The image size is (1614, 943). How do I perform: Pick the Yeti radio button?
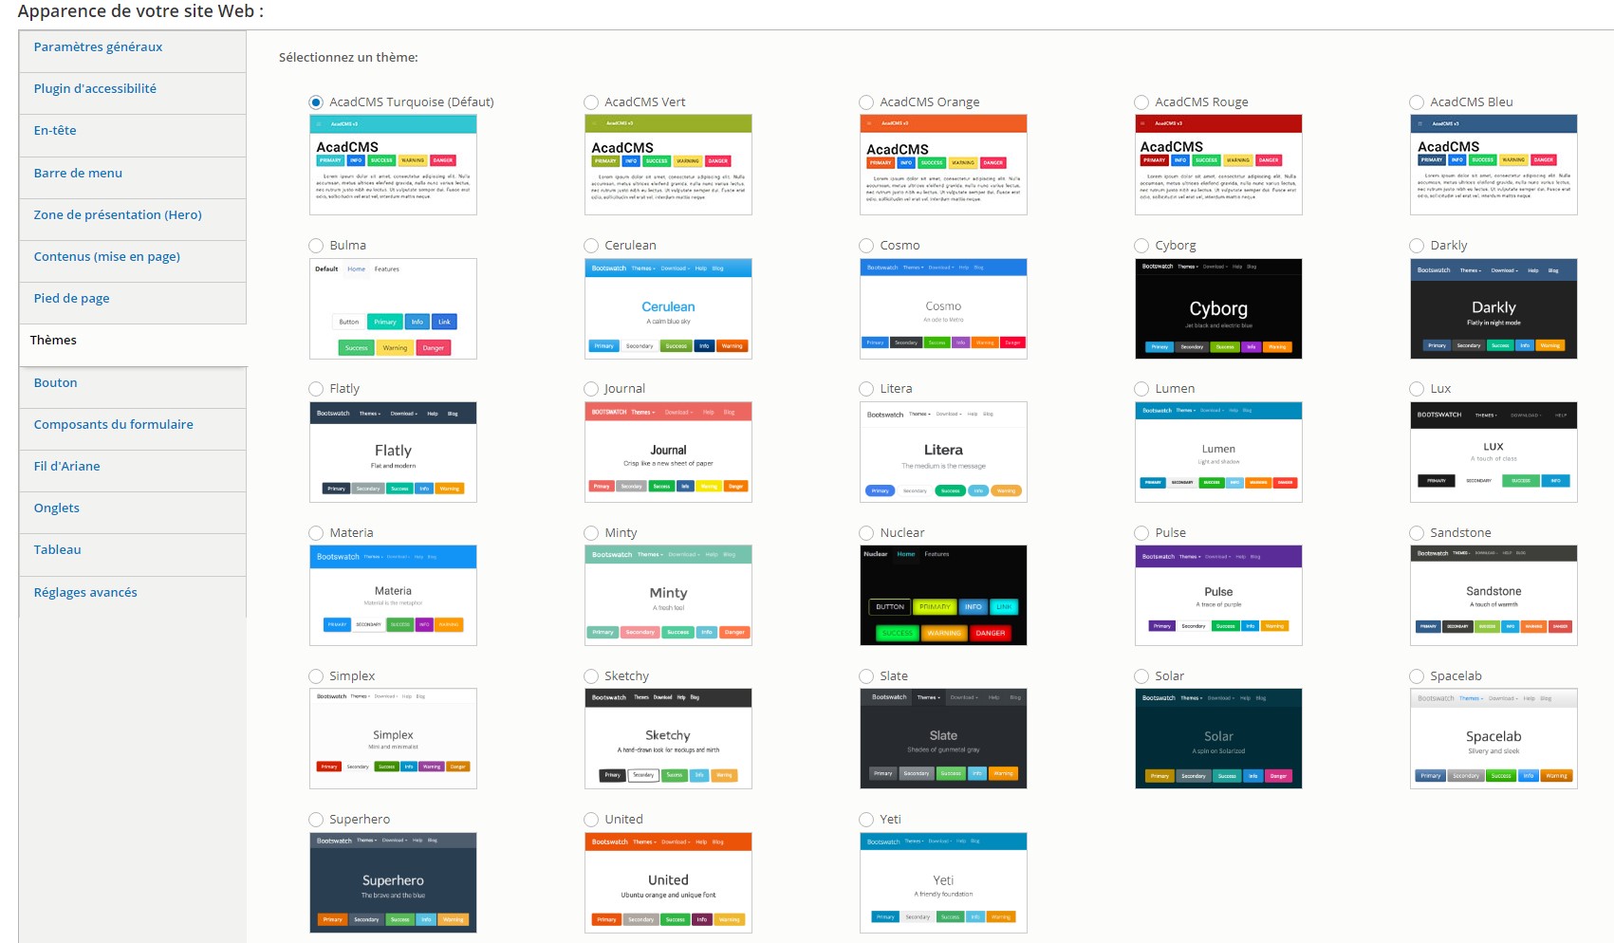click(866, 820)
